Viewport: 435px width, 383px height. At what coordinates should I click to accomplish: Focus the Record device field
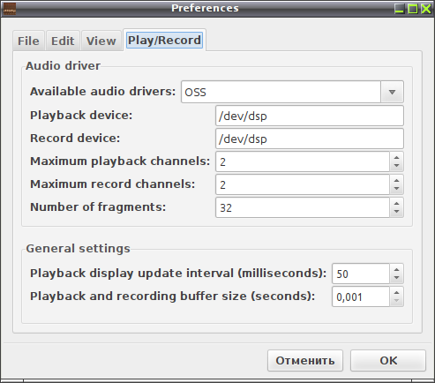[310, 139]
